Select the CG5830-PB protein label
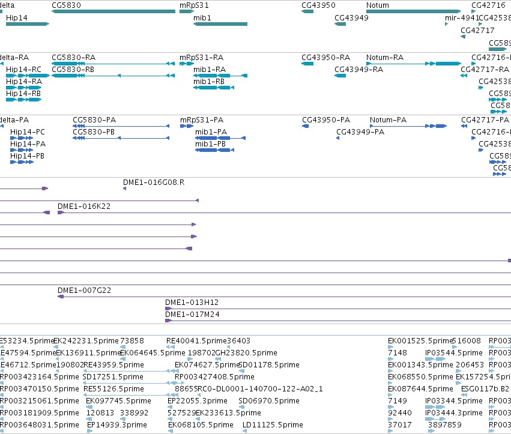This screenshot has height=434, width=511. click(94, 132)
